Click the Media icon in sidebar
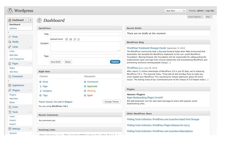This screenshot has width=233, height=142. (x=10, y=42)
